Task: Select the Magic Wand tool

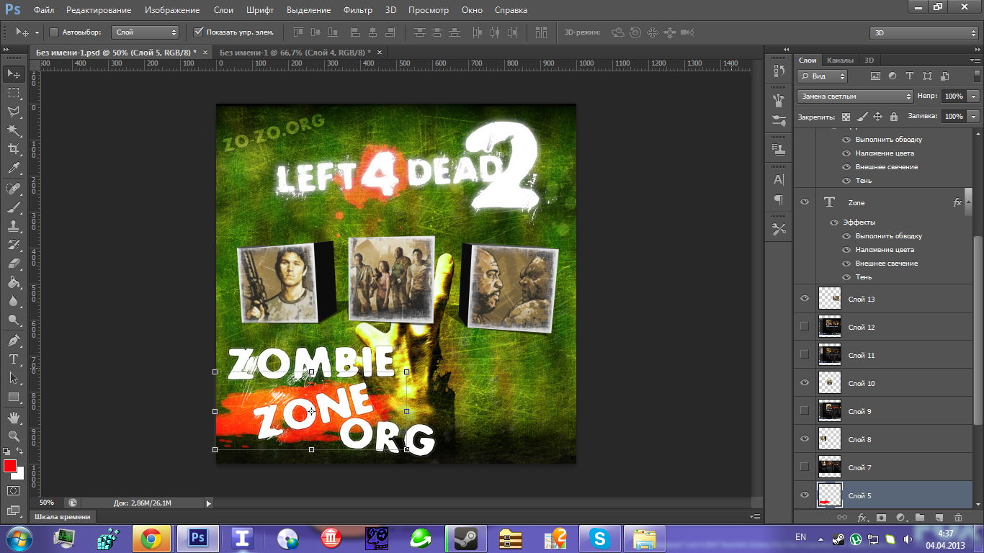Action: coord(13,130)
